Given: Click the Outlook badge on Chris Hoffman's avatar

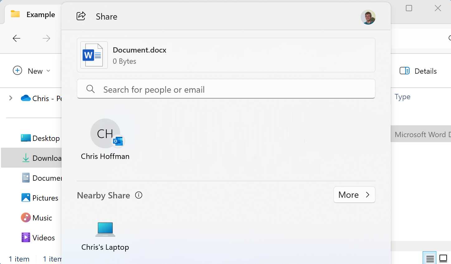Looking at the screenshot, I should click(x=118, y=141).
